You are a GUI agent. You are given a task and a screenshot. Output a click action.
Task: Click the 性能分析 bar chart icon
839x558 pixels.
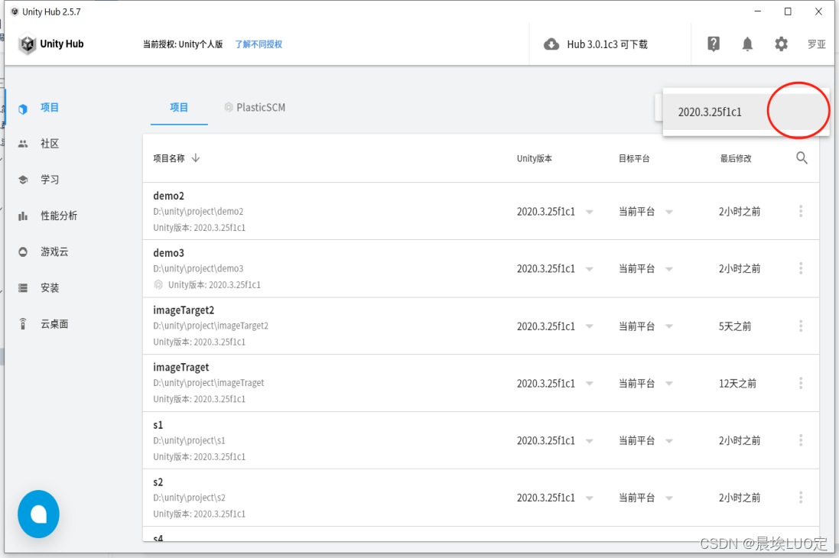(x=22, y=216)
